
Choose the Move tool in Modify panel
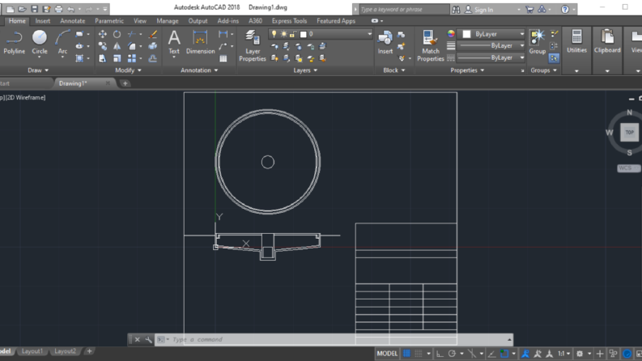(102, 34)
